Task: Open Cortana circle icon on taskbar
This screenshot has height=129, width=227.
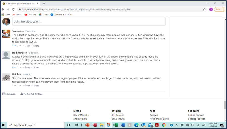Action: (69, 125)
